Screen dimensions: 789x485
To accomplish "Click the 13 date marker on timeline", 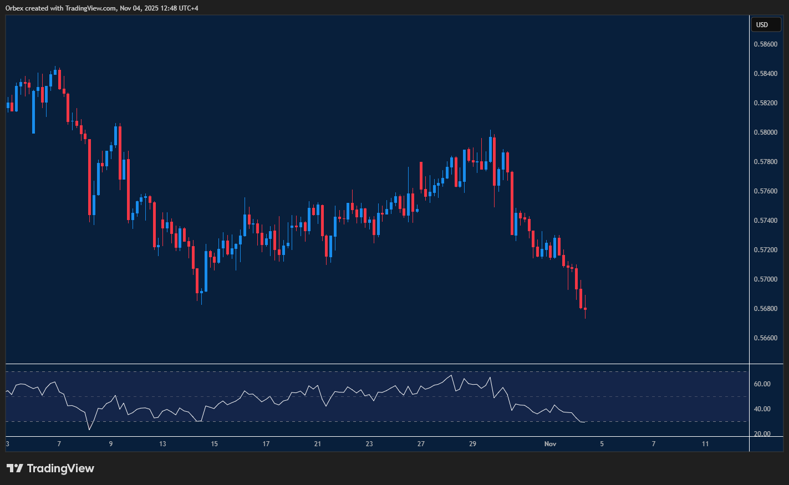I will pyautogui.click(x=162, y=444).
